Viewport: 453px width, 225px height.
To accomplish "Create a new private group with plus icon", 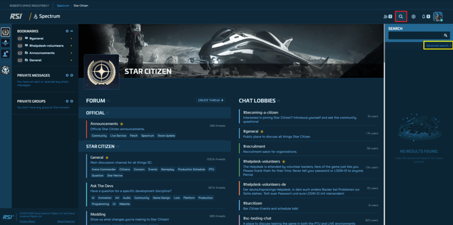I will click(x=72, y=101).
